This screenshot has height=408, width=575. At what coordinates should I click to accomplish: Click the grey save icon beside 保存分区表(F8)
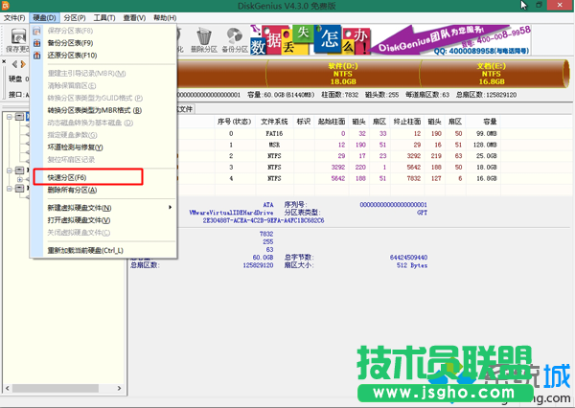[x=36, y=31]
